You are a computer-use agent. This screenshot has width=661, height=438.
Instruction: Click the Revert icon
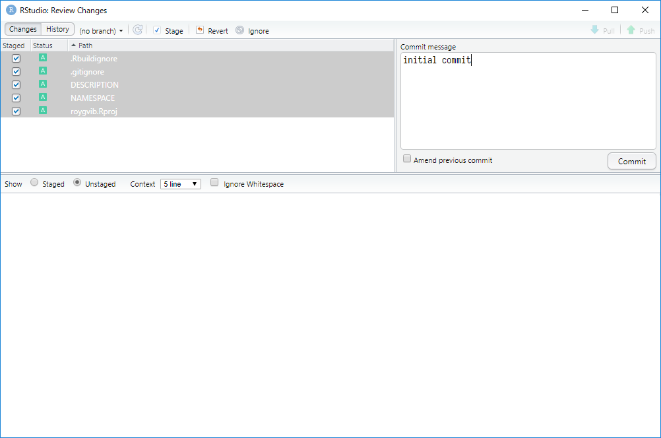pyautogui.click(x=200, y=30)
